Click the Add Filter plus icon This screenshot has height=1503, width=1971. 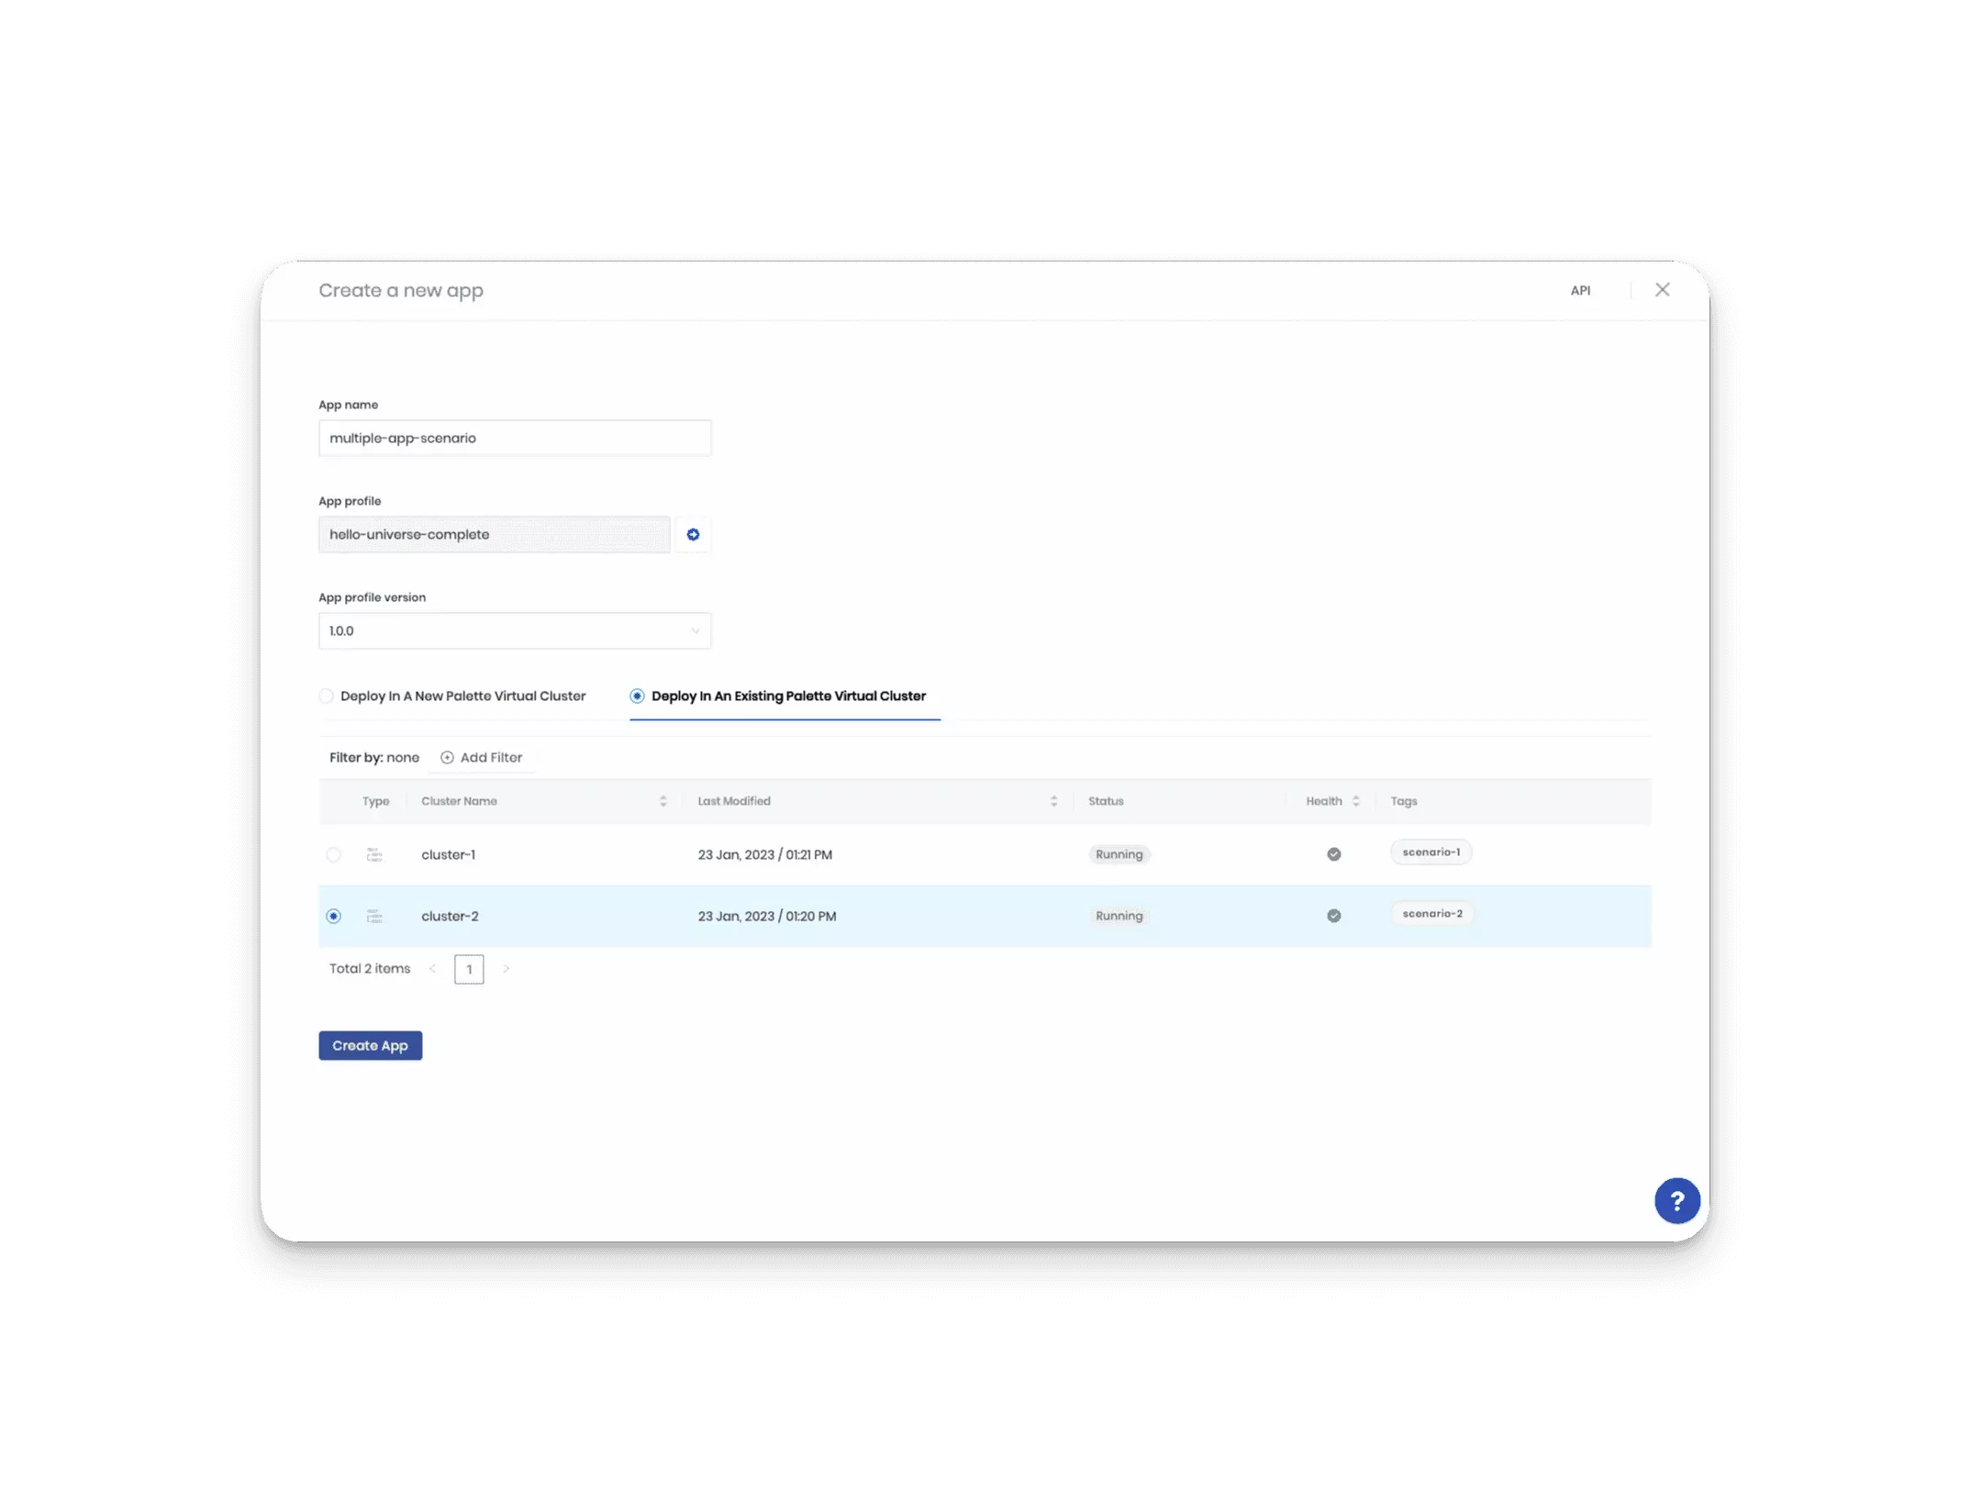coord(447,757)
